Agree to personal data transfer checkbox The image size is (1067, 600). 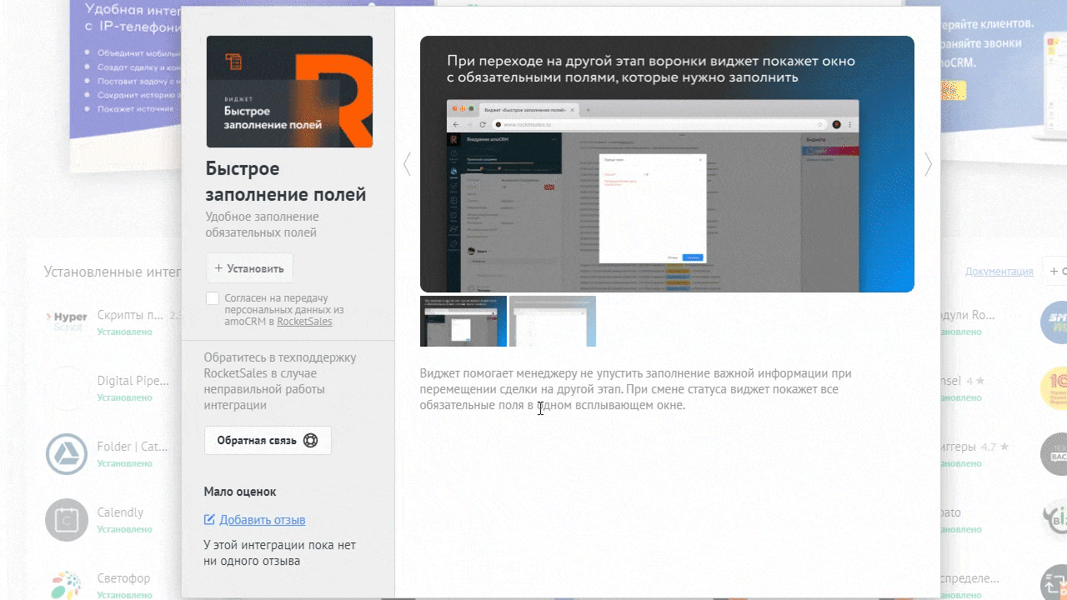(213, 298)
